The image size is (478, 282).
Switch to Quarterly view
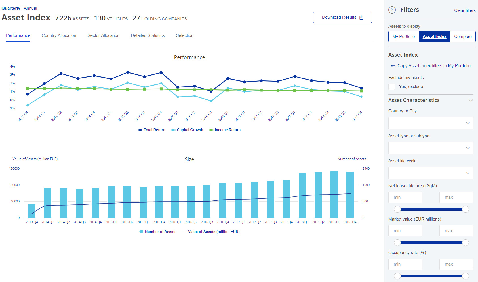point(11,8)
